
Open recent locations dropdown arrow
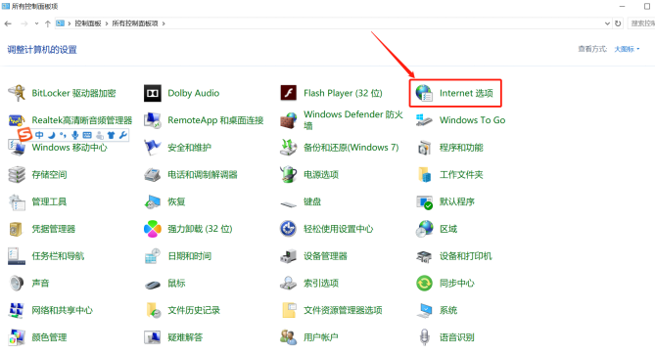pos(37,23)
